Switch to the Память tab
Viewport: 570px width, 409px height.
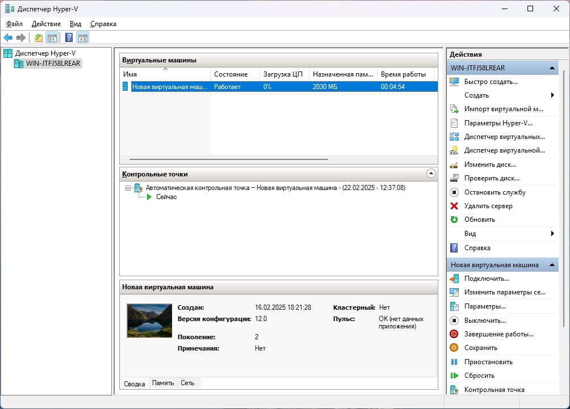tap(163, 383)
